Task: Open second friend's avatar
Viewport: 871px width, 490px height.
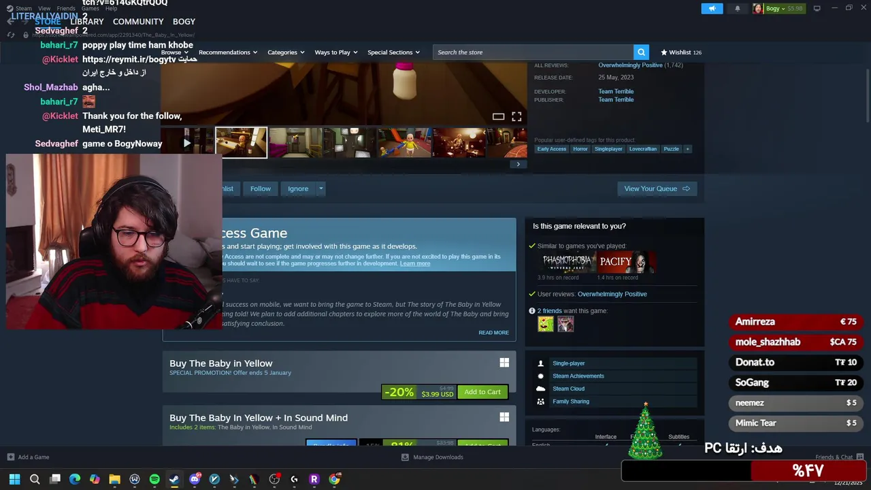Action: (x=565, y=325)
